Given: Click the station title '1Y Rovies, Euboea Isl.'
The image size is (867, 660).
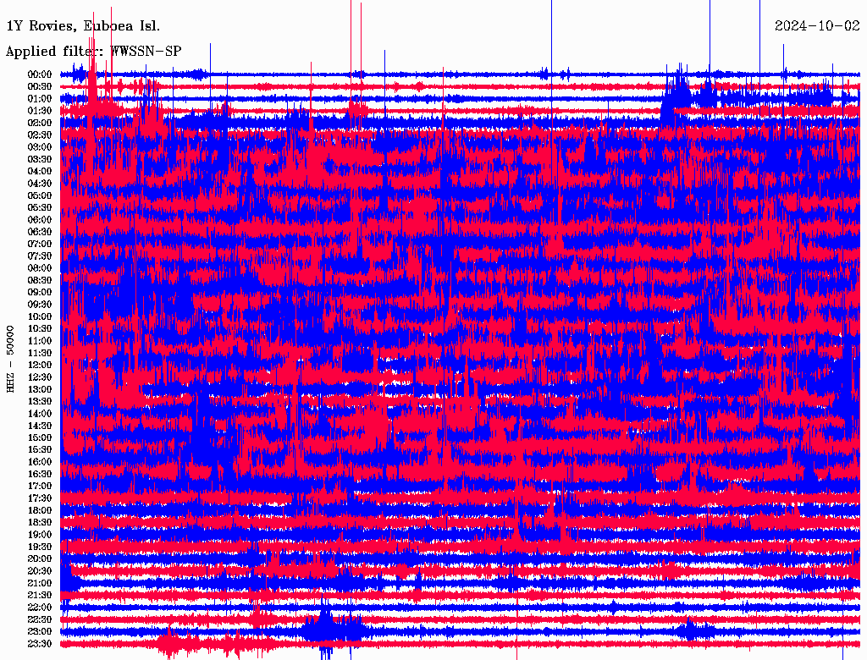Looking at the screenshot, I should coord(83,26).
